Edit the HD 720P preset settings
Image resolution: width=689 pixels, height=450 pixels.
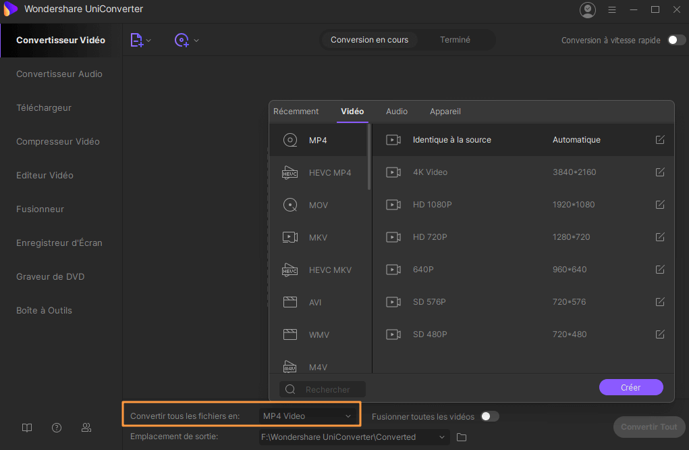tap(660, 237)
